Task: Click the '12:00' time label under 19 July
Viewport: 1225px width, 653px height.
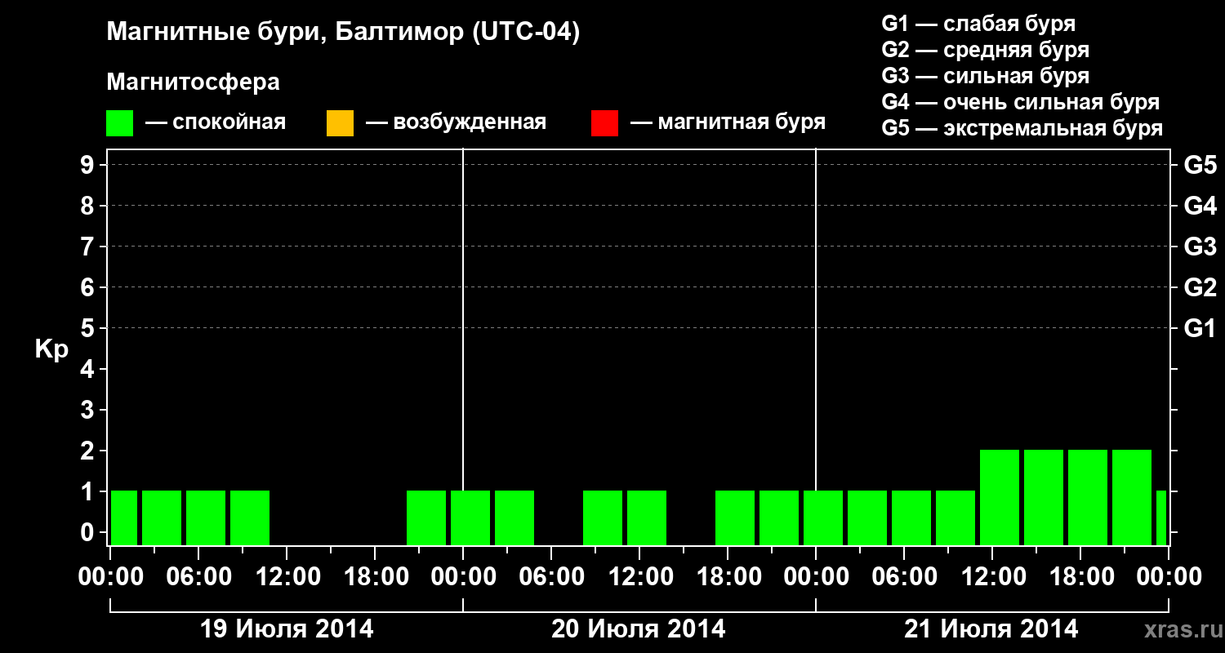Action: (287, 576)
